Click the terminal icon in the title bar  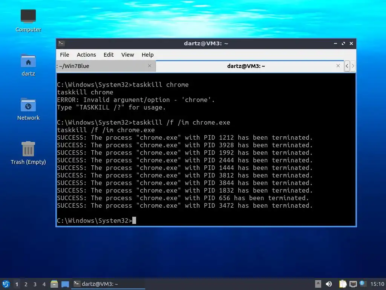coord(61,43)
